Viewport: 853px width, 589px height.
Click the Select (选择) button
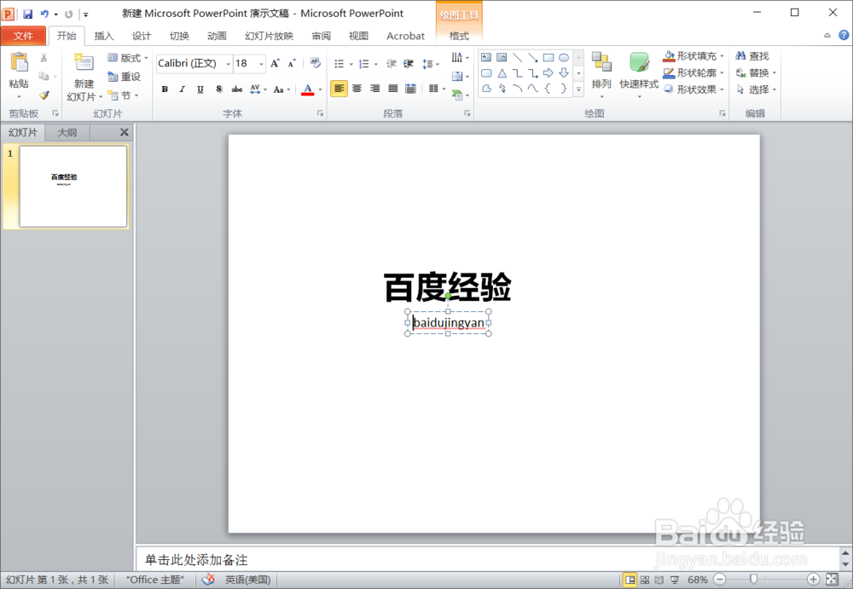[756, 90]
